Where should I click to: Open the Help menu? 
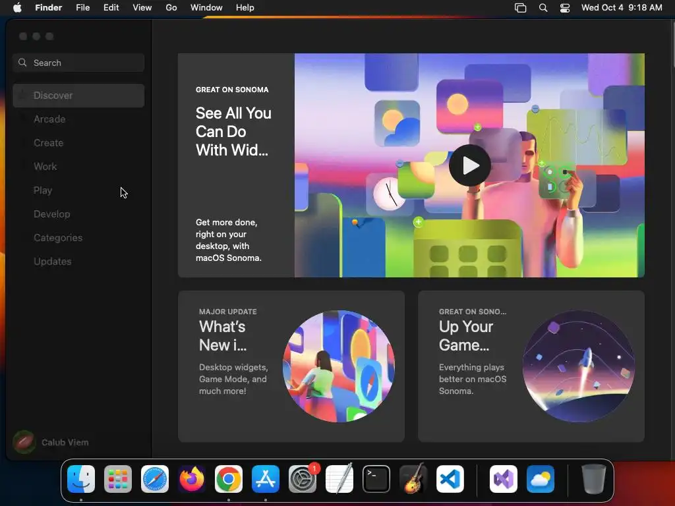[245, 8]
